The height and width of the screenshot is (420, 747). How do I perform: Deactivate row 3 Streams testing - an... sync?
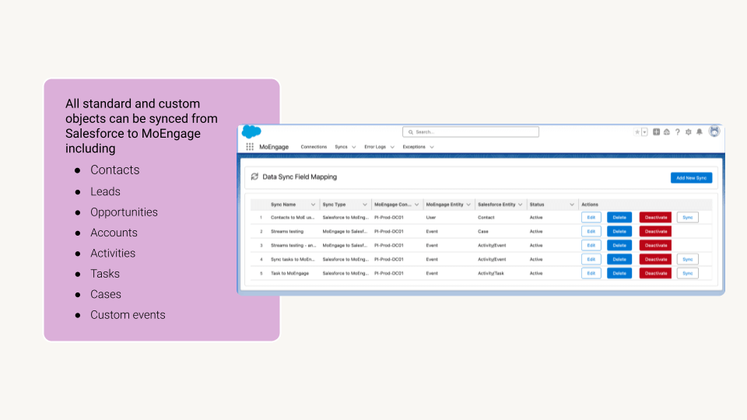[x=655, y=245]
